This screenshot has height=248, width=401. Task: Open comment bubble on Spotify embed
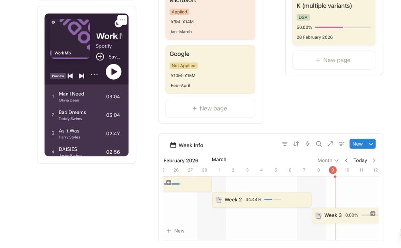click(122, 20)
